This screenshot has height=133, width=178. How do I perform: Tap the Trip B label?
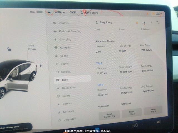(100, 85)
